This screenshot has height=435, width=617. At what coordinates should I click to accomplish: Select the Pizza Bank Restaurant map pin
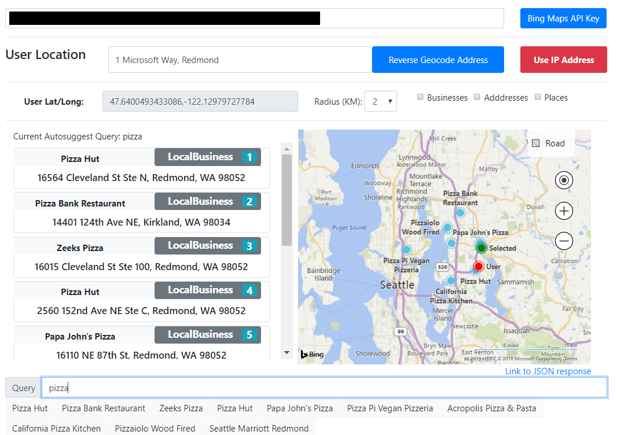[460, 213]
